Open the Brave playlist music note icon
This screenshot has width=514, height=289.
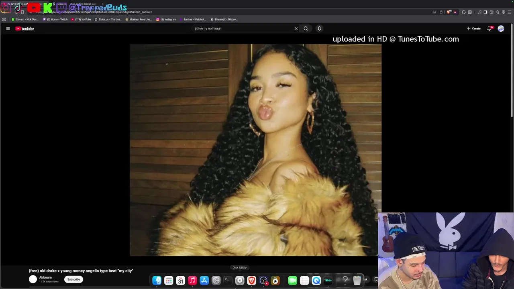(x=479, y=12)
